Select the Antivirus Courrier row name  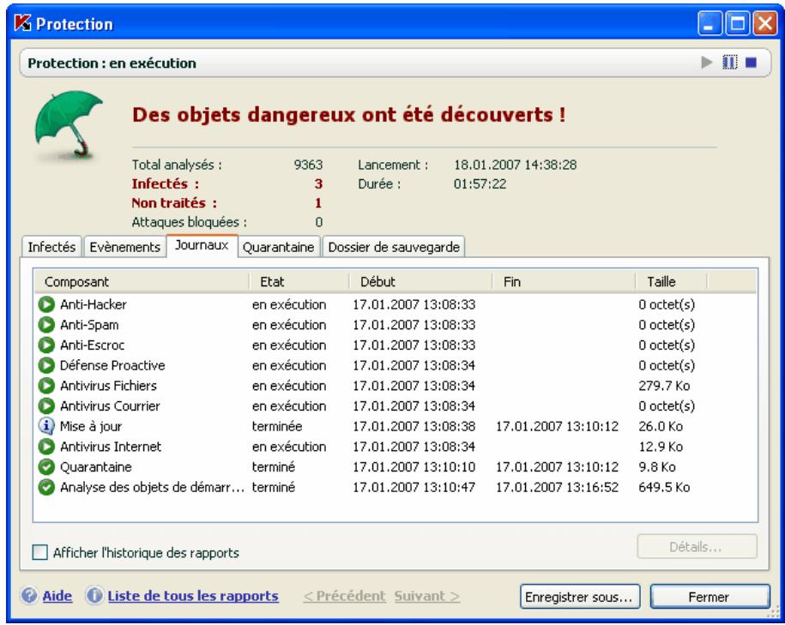pyautogui.click(x=110, y=406)
